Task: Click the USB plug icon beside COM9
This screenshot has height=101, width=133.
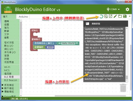Action: click(108, 9)
